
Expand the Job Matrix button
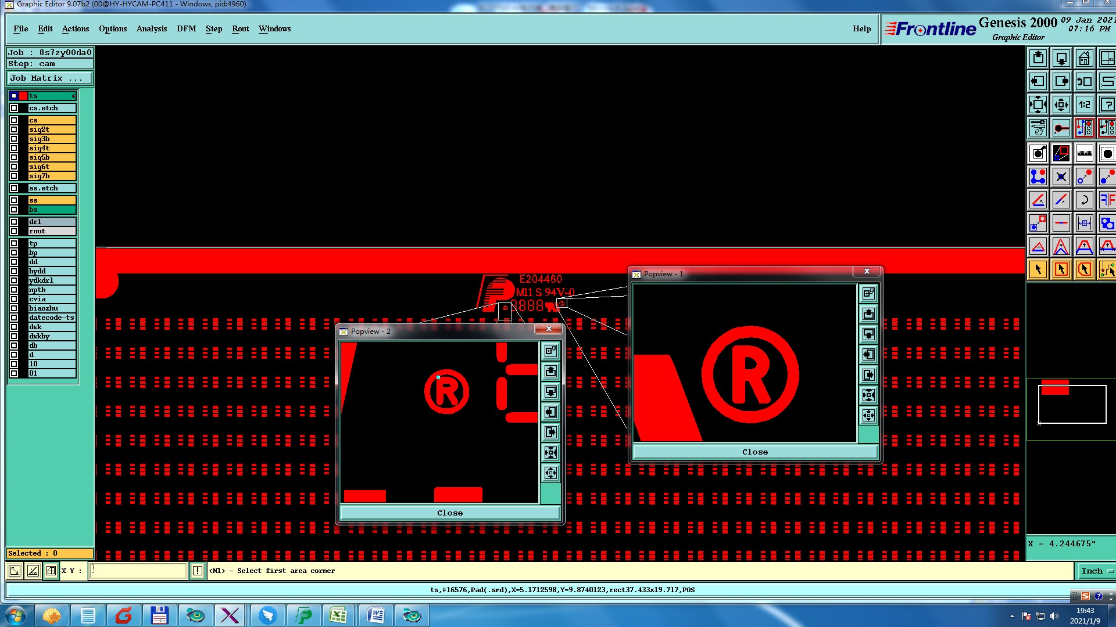[49, 78]
